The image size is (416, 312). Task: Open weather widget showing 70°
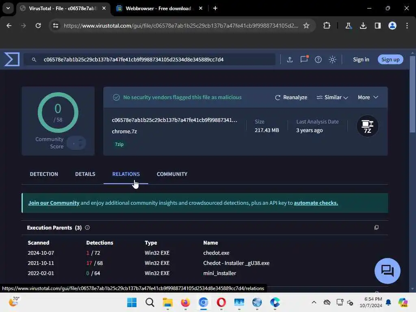tap(14, 301)
